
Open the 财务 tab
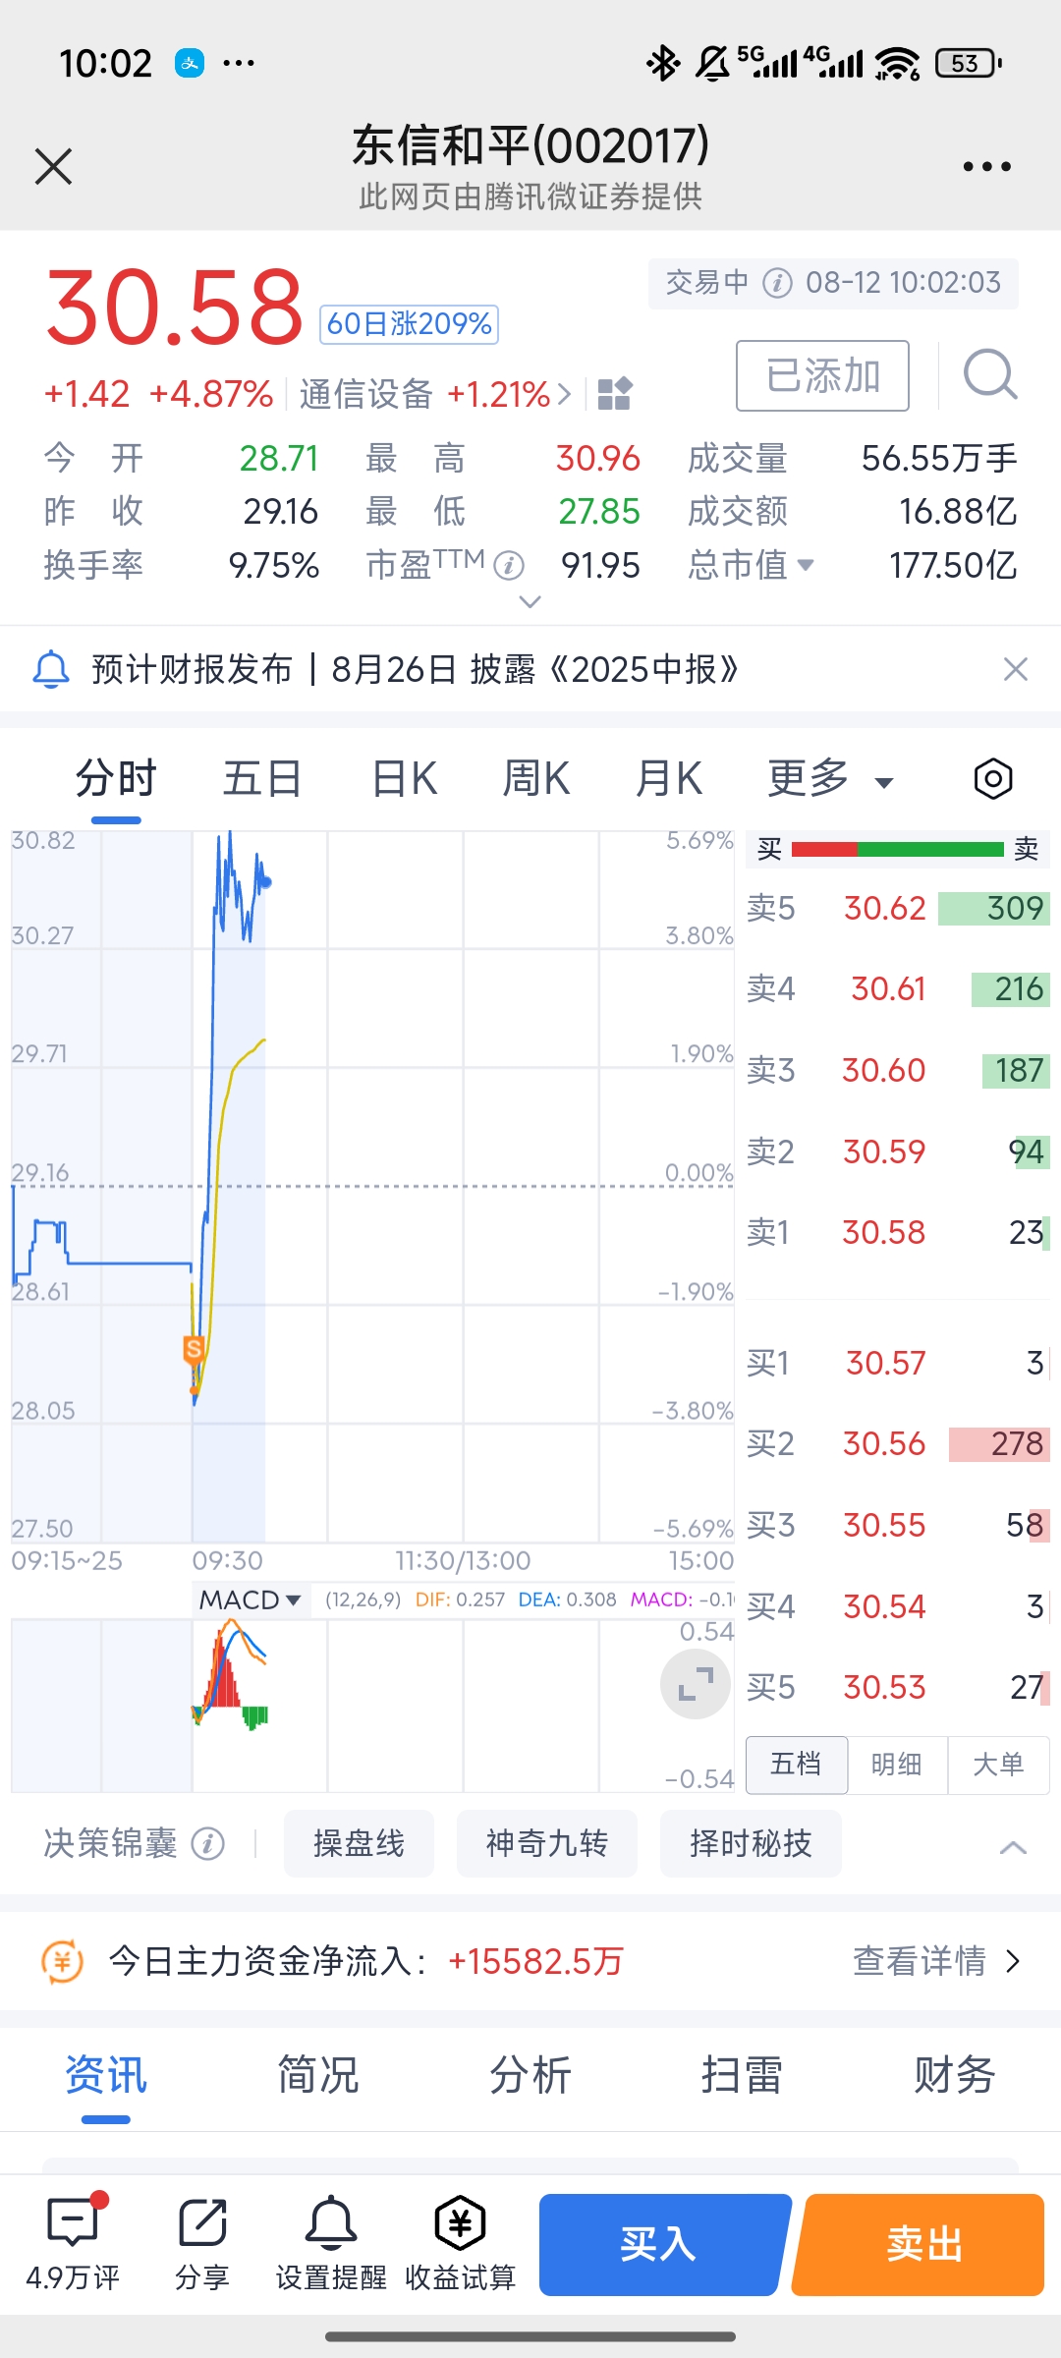(x=954, y=2076)
